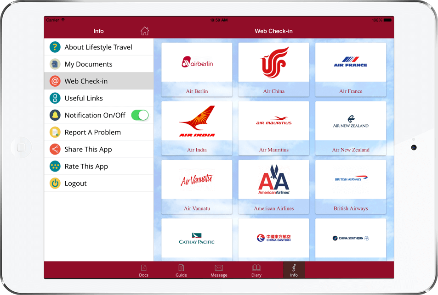
Task: Click the question mark icon for About Lifestyle Travel
Action: [x=55, y=47]
